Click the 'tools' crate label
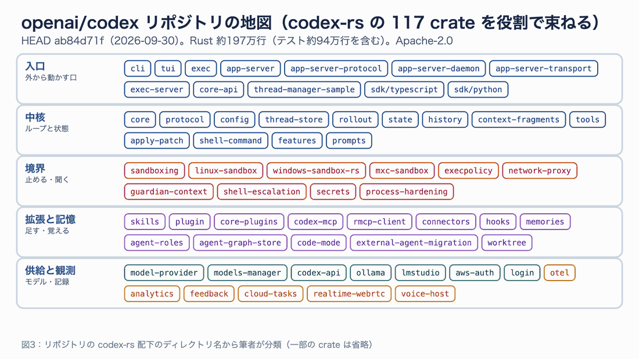The width and height of the screenshot is (639, 359). tap(588, 120)
